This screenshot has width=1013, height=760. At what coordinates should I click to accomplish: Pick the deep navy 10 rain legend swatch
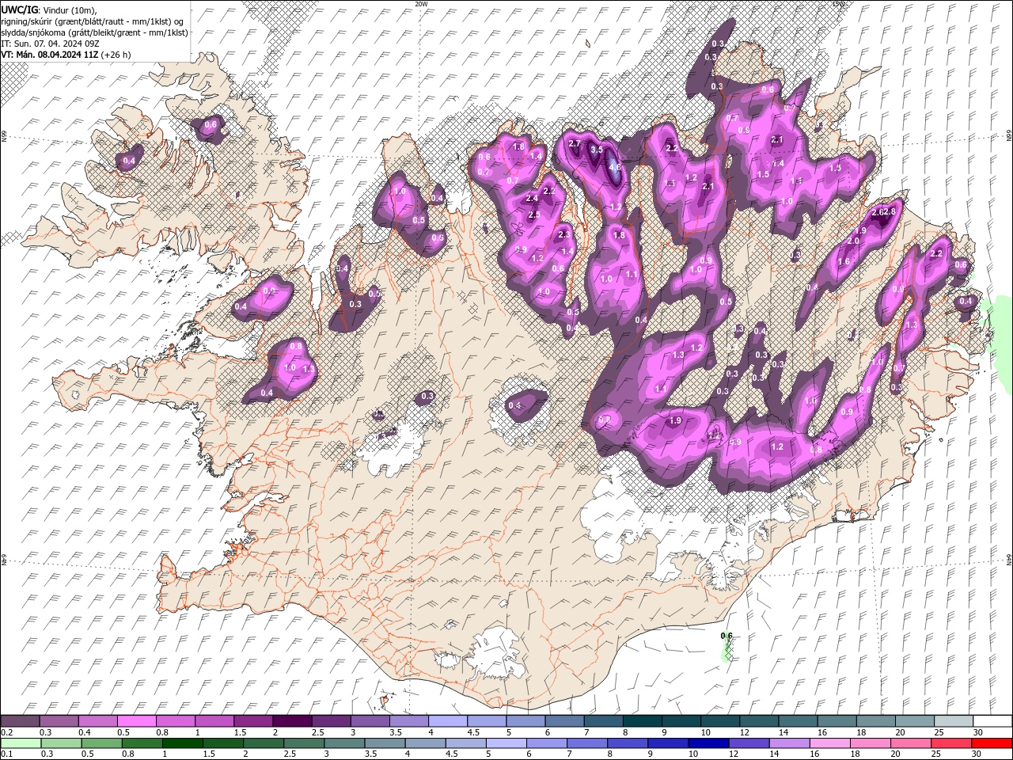708,743
